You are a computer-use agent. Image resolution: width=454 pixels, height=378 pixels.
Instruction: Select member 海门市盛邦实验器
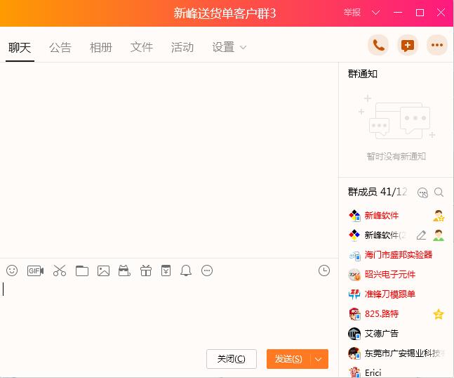399,255
